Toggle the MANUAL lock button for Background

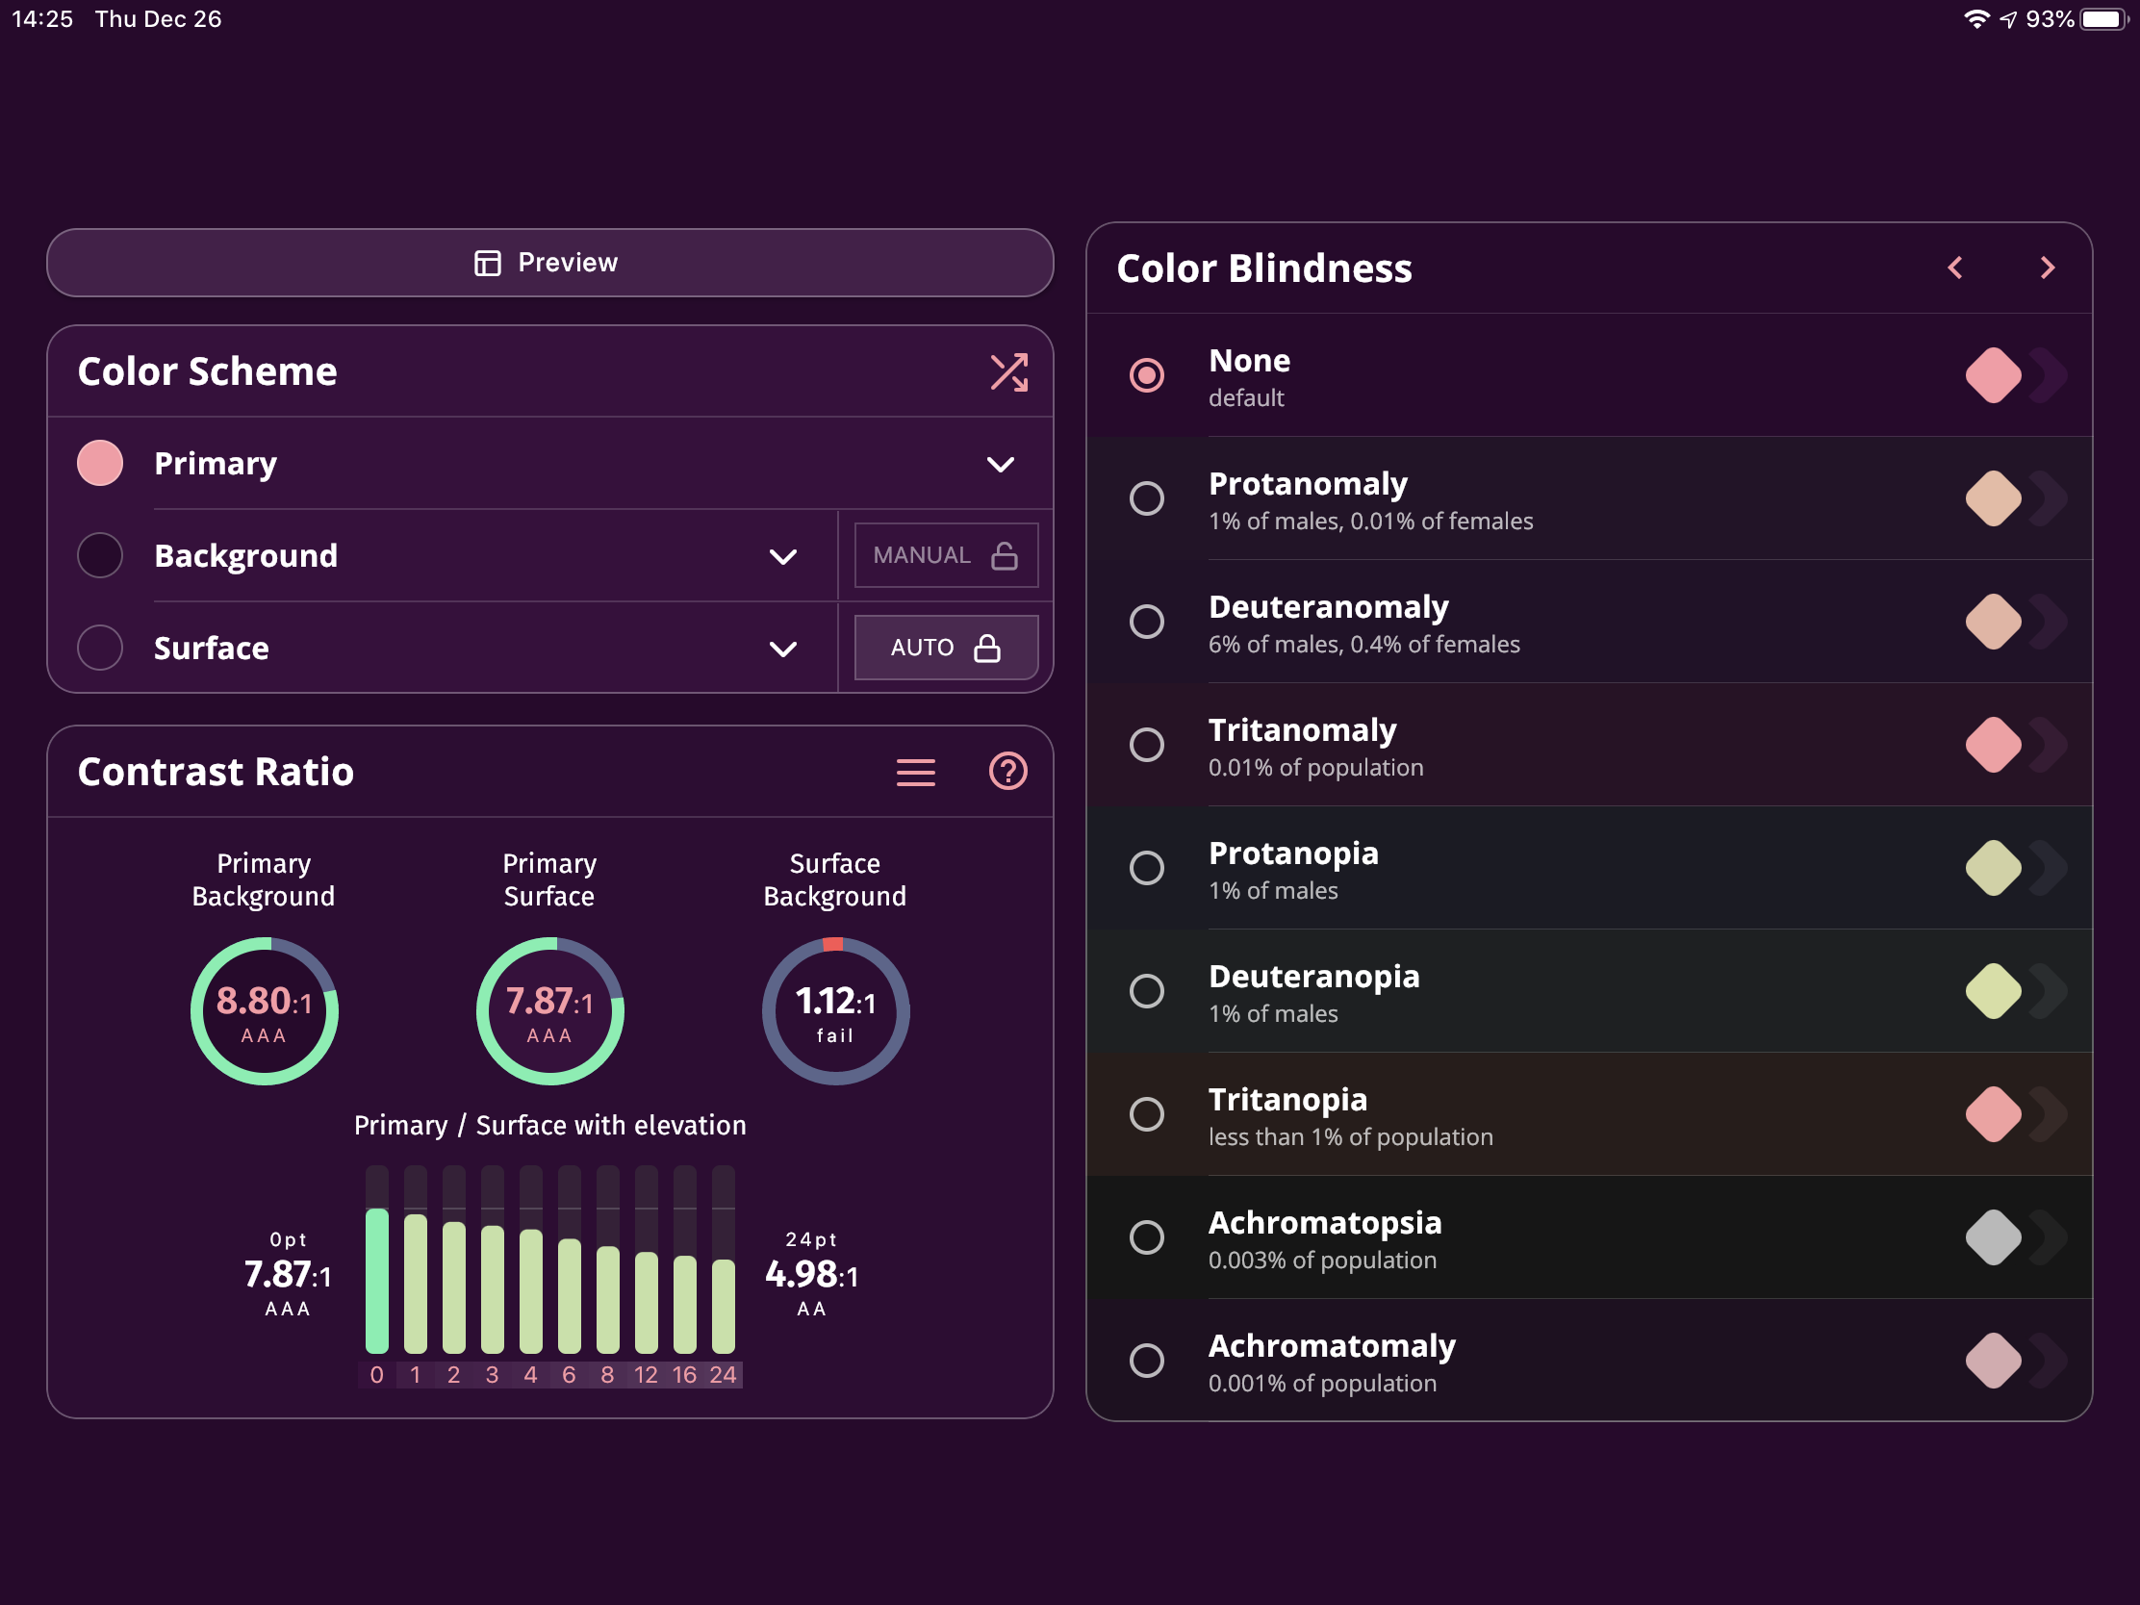[945, 555]
